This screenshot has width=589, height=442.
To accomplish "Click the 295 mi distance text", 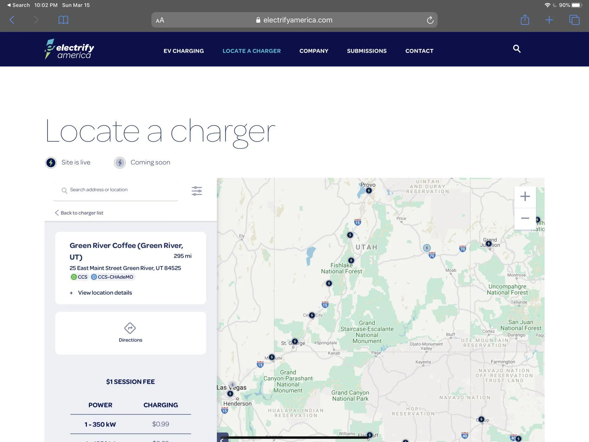I will pos(183,256).
